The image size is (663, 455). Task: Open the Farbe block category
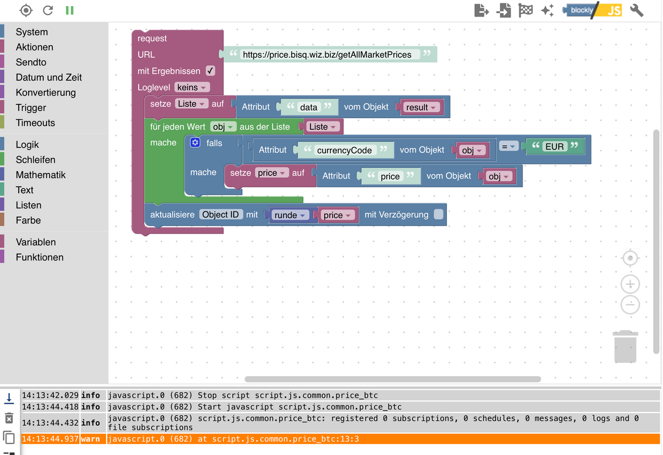pyautogui.click(x=28, y=220)
